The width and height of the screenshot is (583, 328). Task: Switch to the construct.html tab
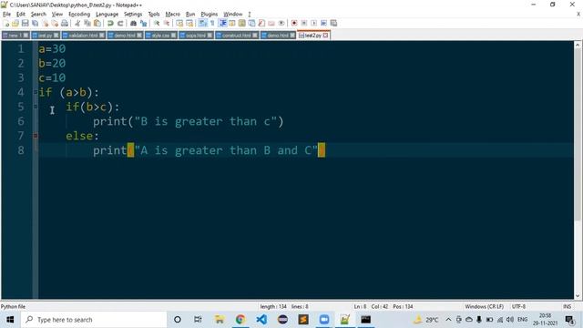237,36
